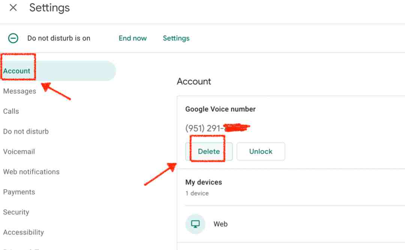Open Do not disturb Settings link
405x250 pixels.
pos(176,38)
